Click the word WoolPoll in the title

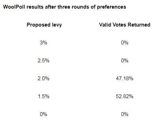tap(14, 7)
